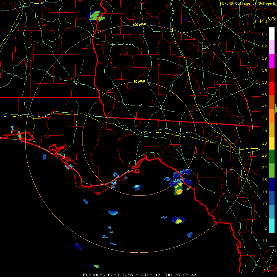Pick the cyan legend swatch
The image size is (277, 277).
pos(272,226)
